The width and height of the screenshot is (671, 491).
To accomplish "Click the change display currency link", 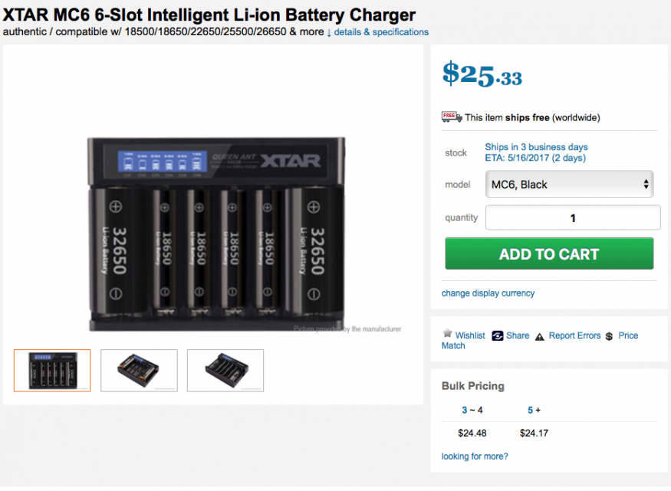I will 488,293.
